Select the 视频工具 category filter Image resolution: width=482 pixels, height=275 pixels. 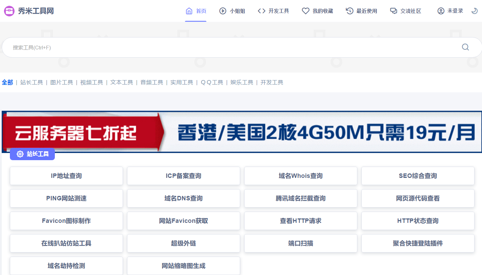click(92, 82)
